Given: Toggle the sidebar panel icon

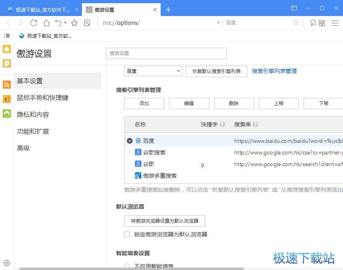Looking at the screenshot, I should [x=7, y=36].
